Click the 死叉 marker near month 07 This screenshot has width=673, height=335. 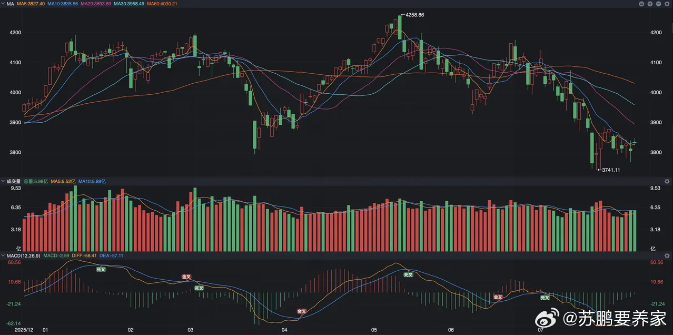(x=545, y=297)
